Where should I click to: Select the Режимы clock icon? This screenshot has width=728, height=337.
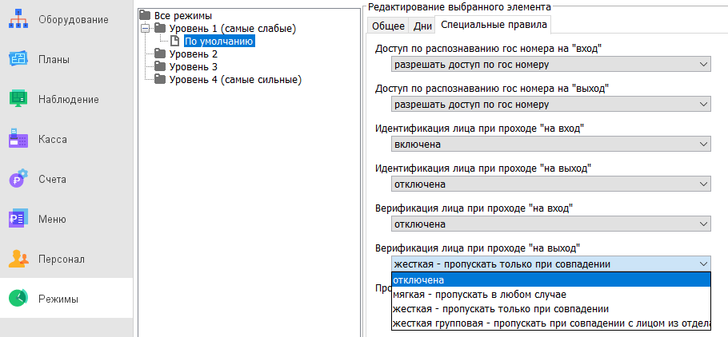tap(18, 299)
